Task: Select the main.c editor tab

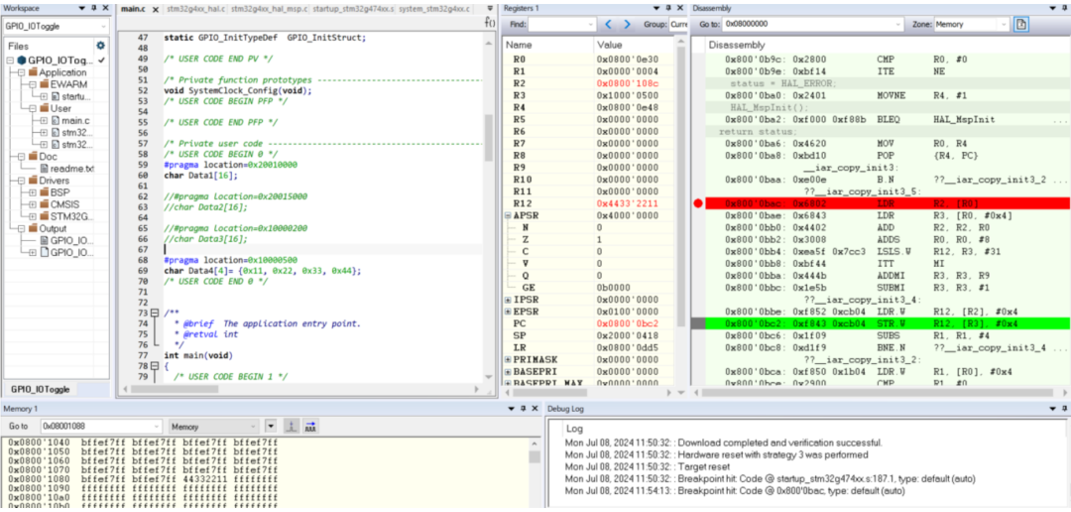Action: [134, 10]
